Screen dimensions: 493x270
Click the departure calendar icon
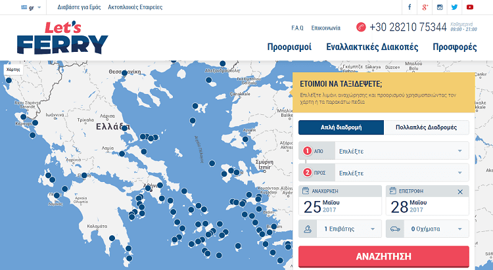click(x=305, y=191)
